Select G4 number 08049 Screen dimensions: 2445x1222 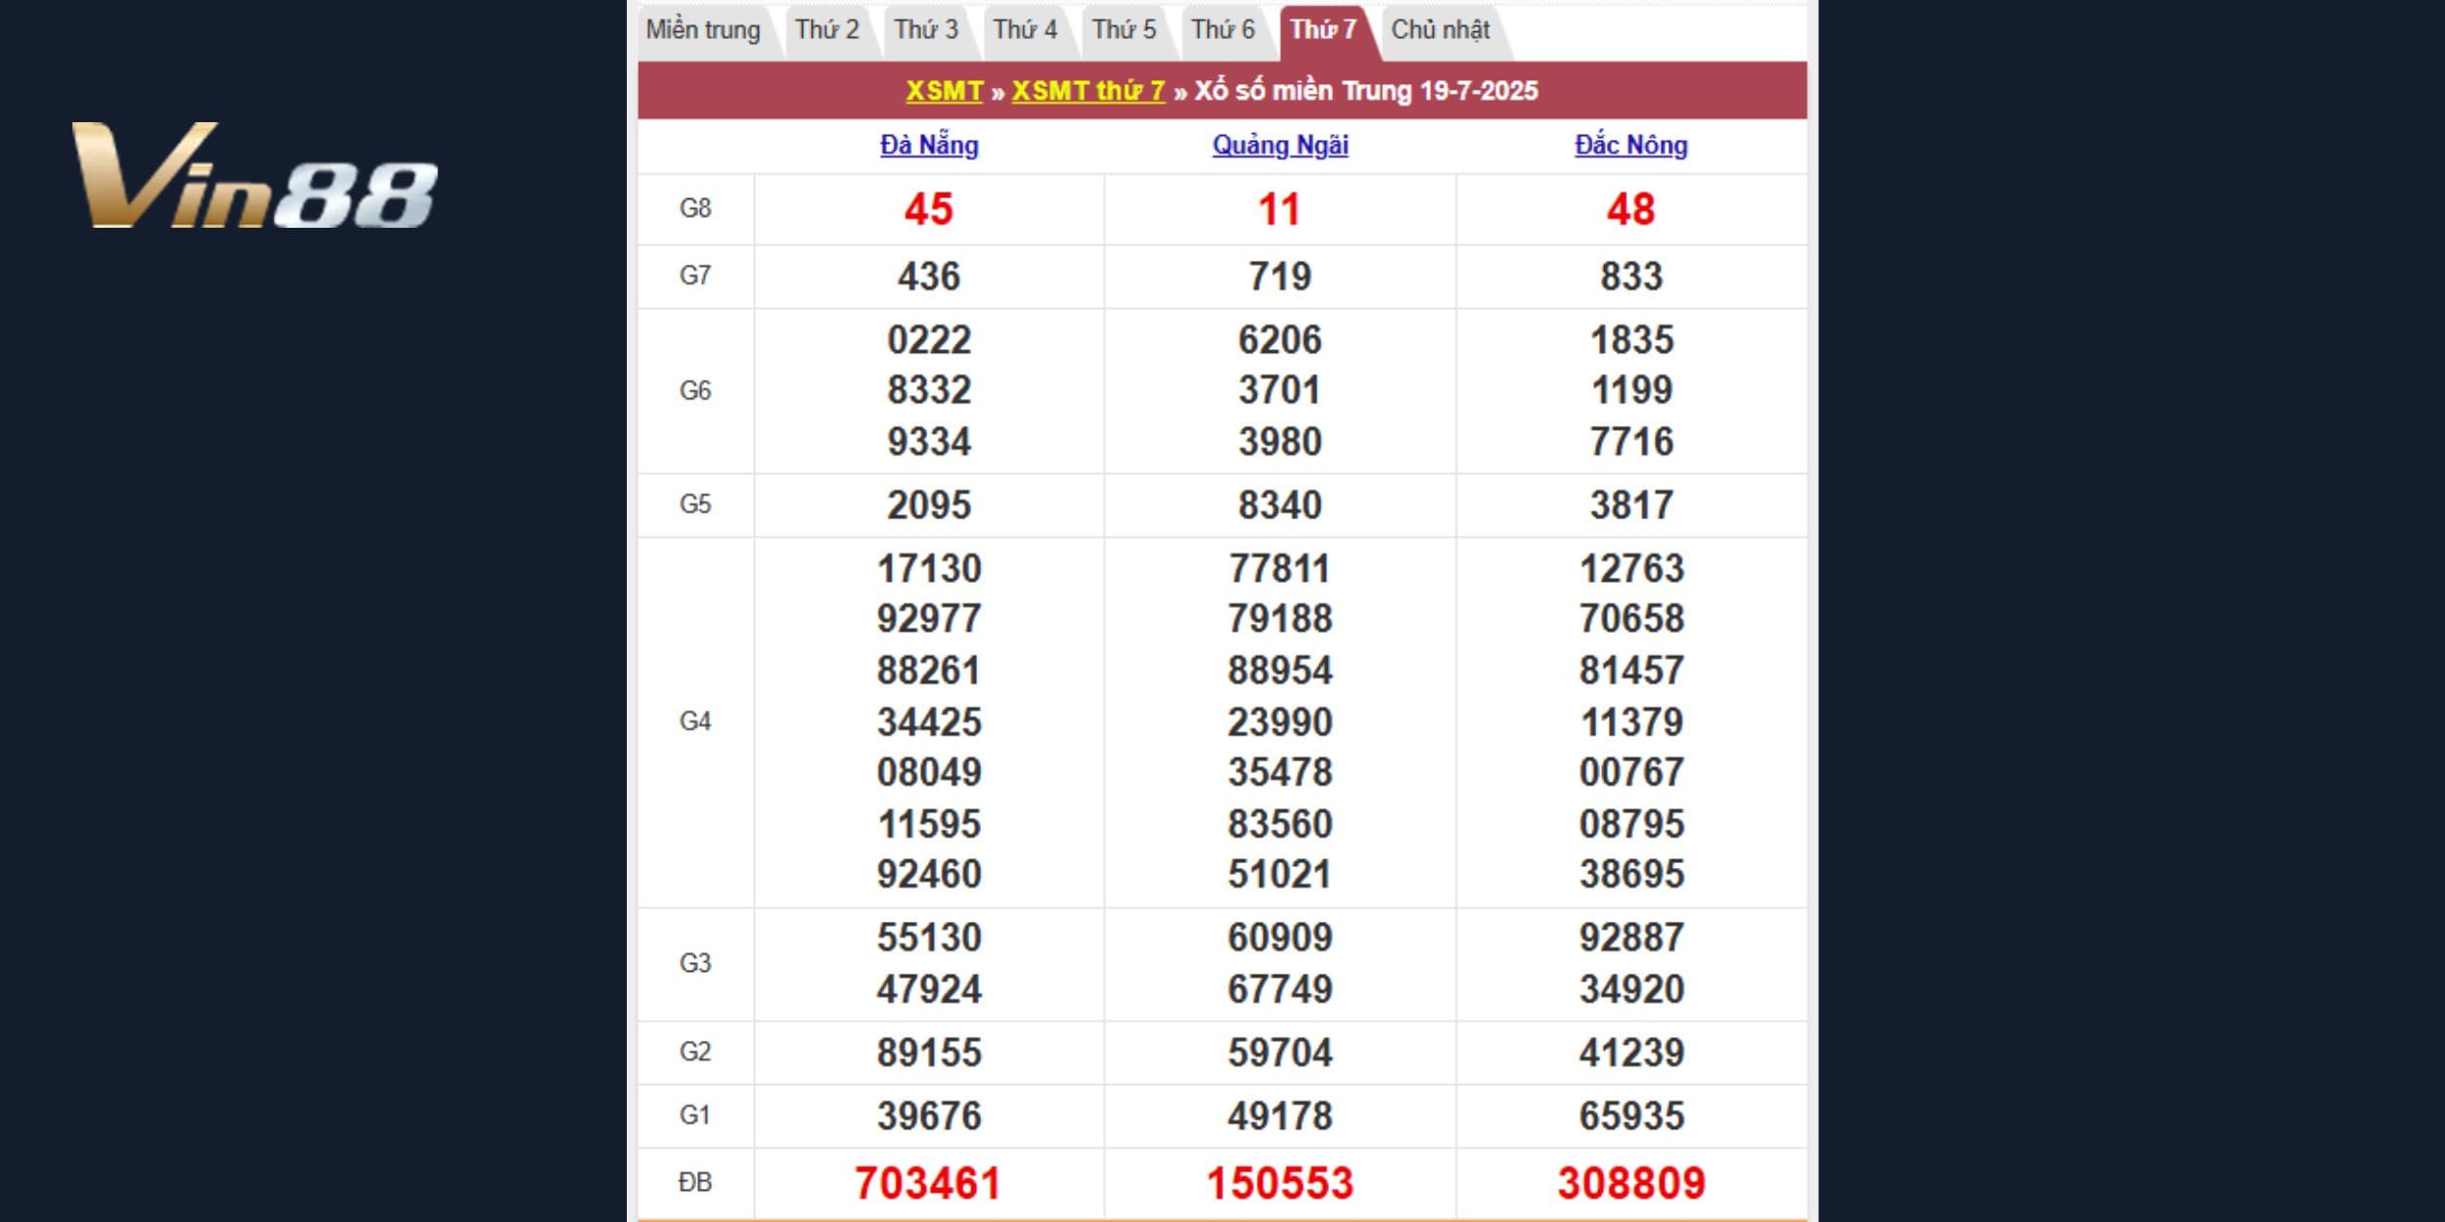pyautogui.click(x=929, y=772)
